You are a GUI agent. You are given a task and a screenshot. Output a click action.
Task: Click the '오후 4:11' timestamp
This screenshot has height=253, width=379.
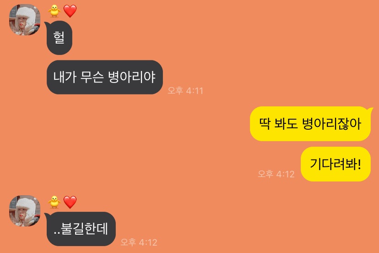click(185, 91)
